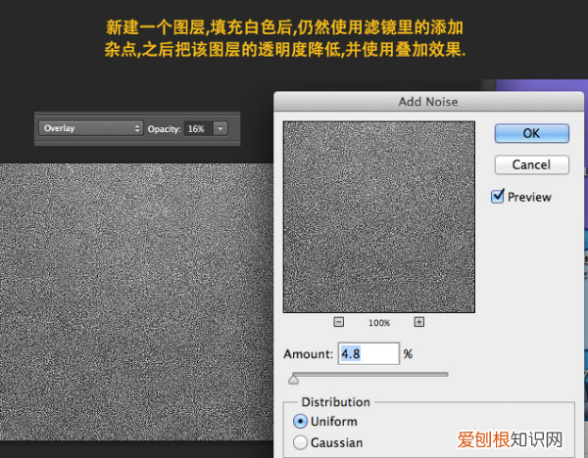Zoom out the noise preview with minus icon
Viewport: 588px width, 458px height.
tap(339, 322)
